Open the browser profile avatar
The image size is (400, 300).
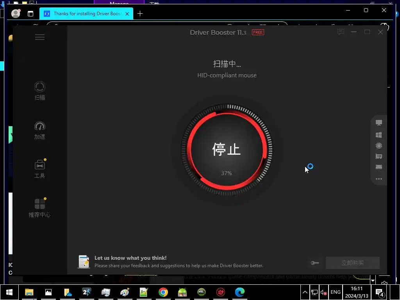tap(16, 13)
